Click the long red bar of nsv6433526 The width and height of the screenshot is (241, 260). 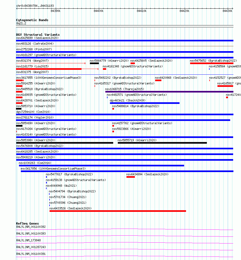coord(118,211)
